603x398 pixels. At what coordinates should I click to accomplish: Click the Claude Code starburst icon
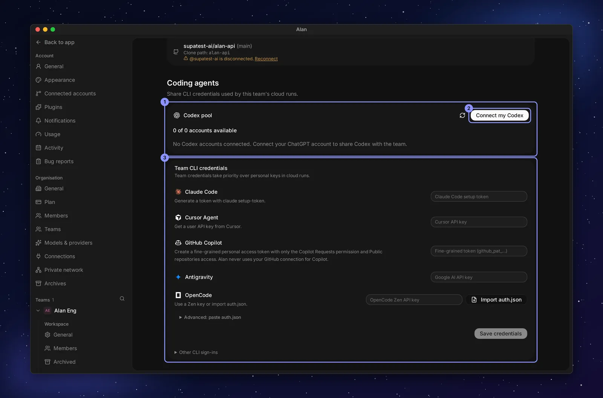(x=178, y=192)
